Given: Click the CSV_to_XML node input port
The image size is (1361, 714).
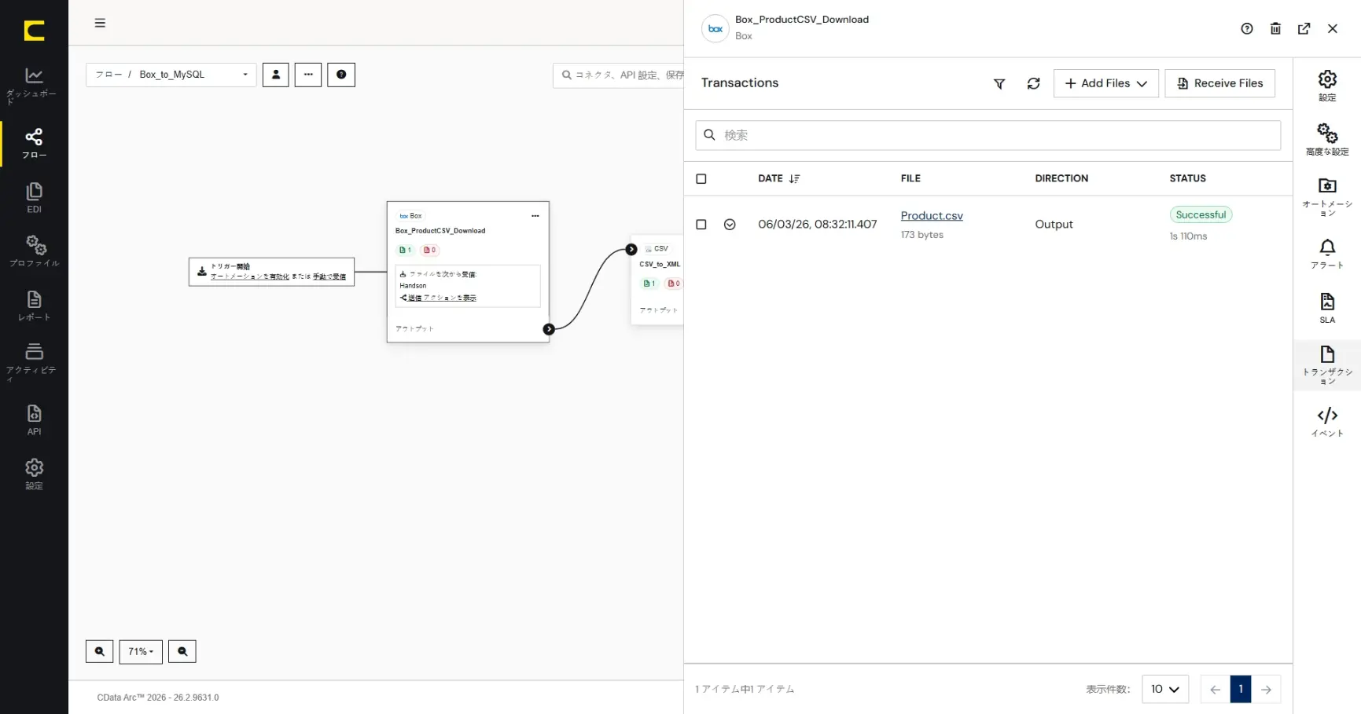Looking at the screenshot, I should [631, 249].
